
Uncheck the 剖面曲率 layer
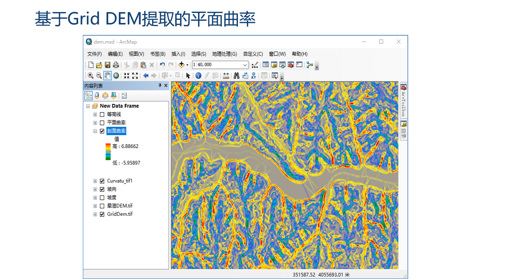pyautogui.click(x=102, y=131)
